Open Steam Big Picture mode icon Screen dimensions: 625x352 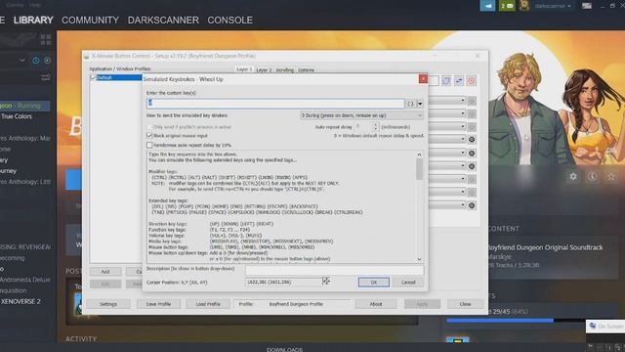point(587,6)
